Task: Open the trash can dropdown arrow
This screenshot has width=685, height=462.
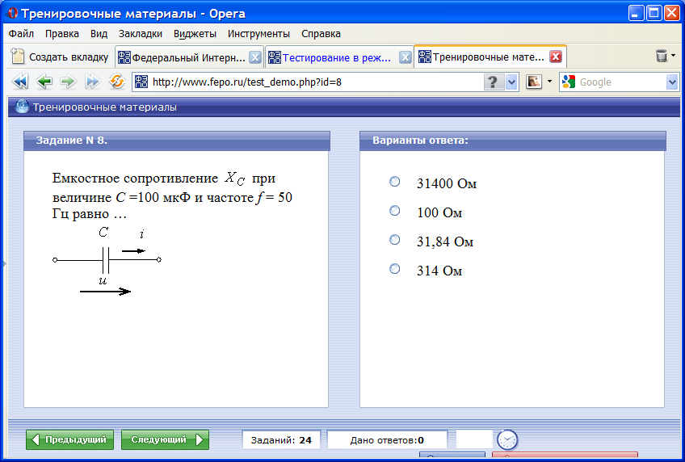Action: [673, 56]
